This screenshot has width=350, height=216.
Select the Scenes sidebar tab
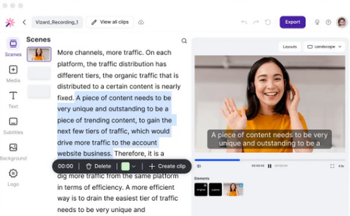click(x=13, y=47)
